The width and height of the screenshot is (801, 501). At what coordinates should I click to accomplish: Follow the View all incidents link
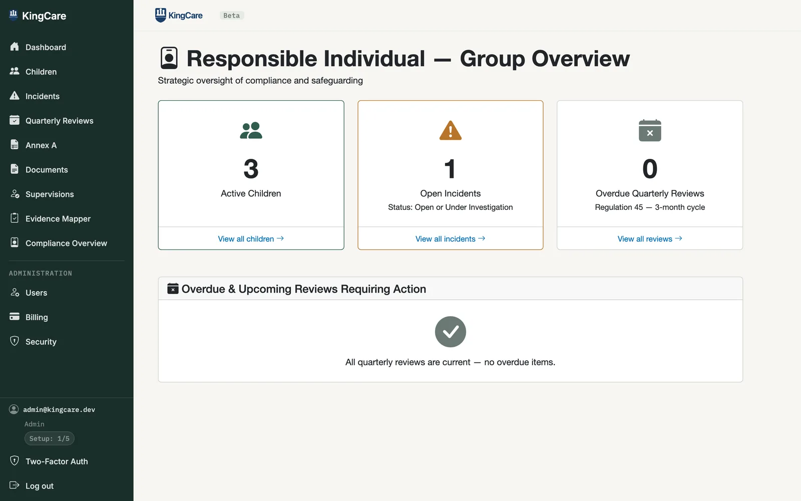451,239
